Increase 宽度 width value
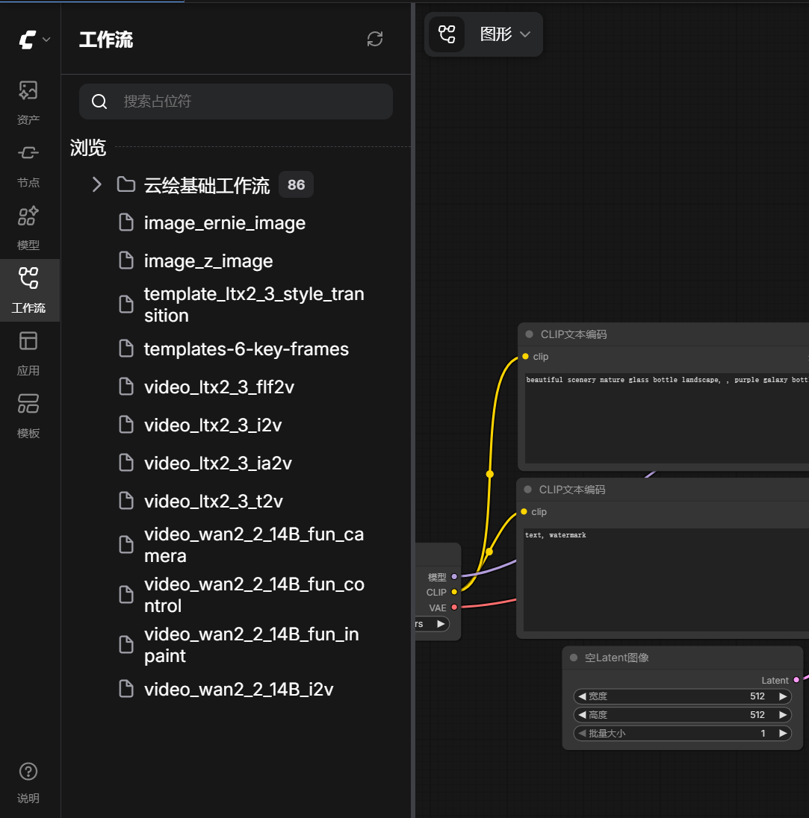 783,696
